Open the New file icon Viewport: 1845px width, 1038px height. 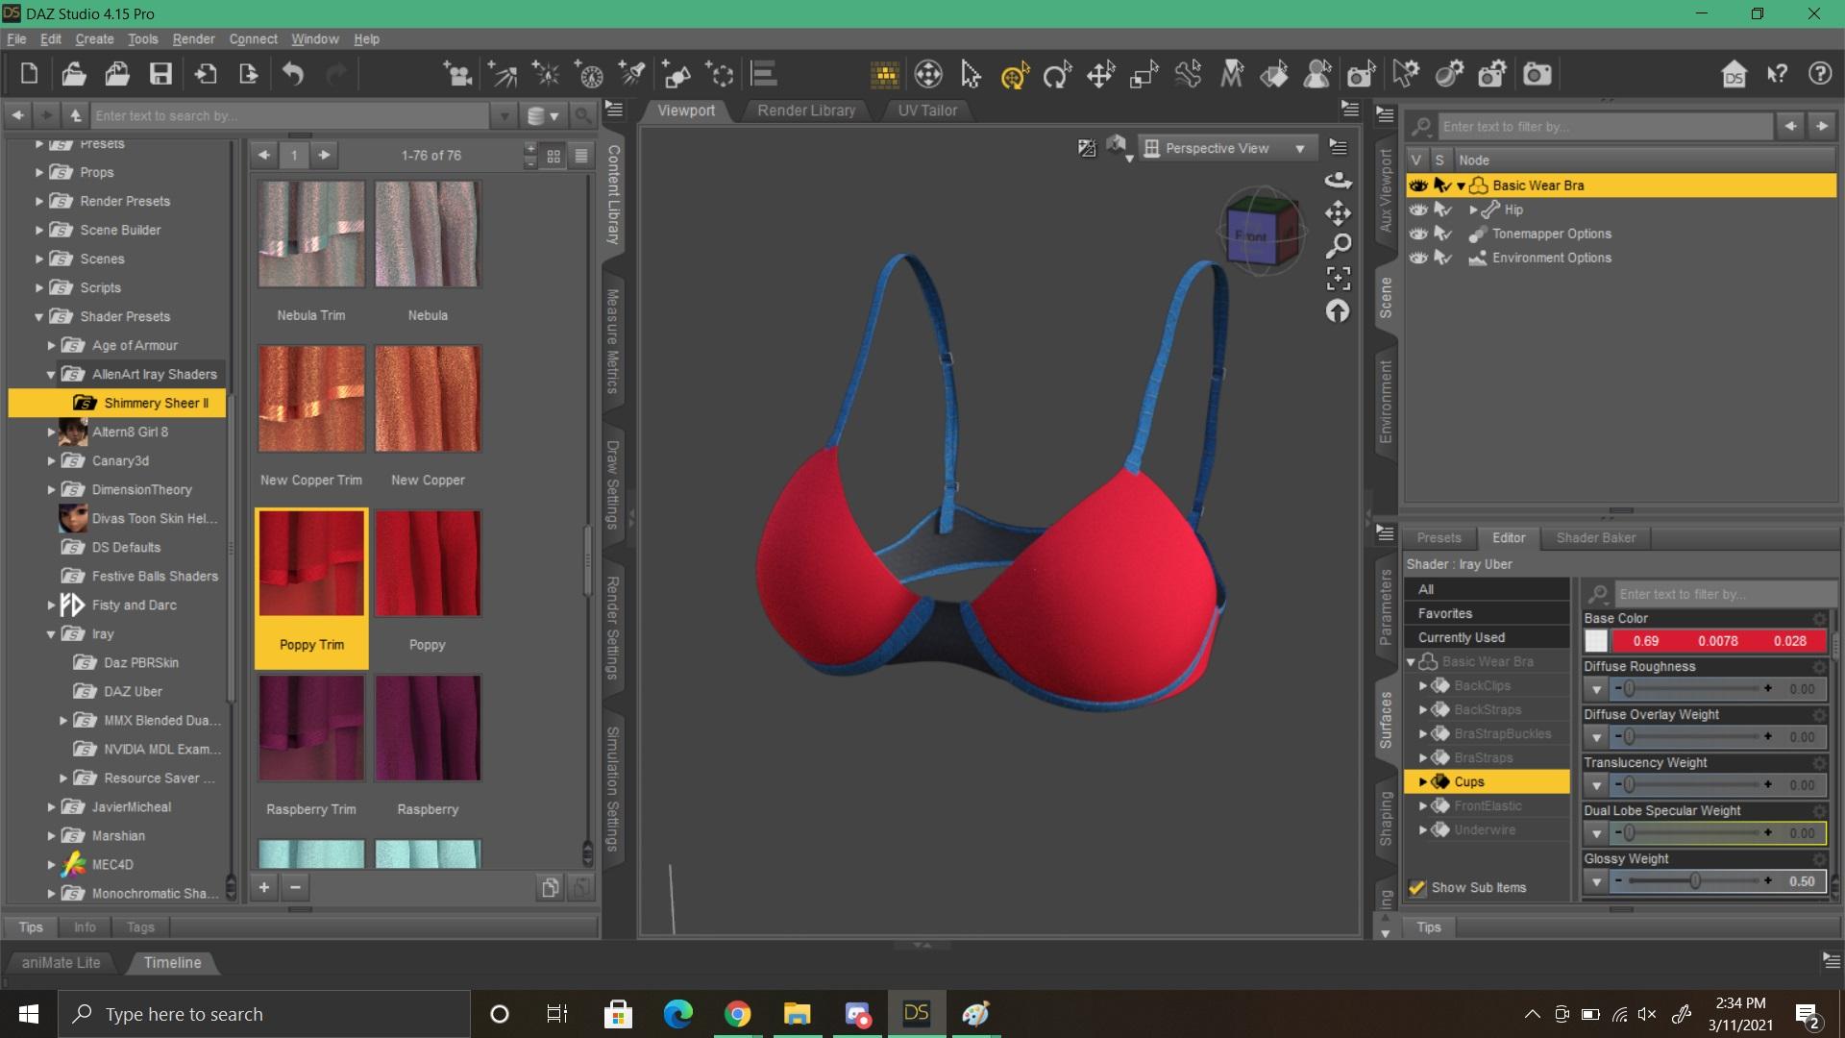[29, 74]
